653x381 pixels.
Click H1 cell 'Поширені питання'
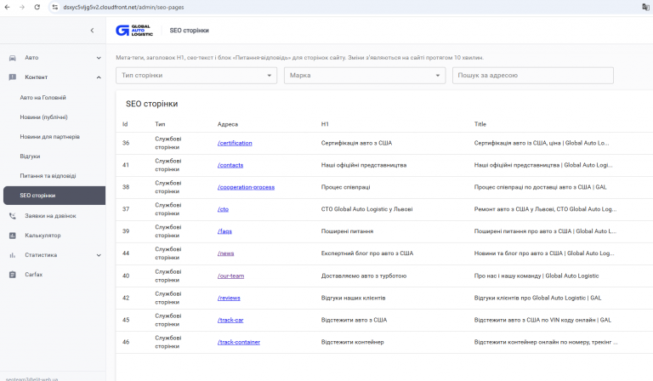347,231
